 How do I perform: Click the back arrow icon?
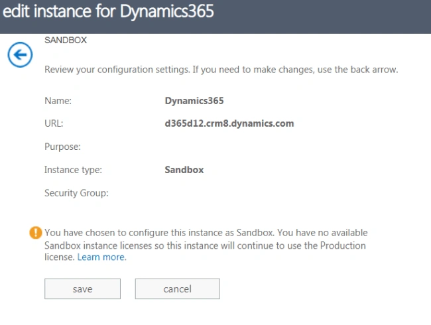[x=20, y=54]
